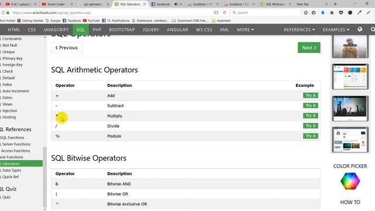Open the HOW TO section heading
Screen dimensions: 375x211
(x=350, y=202)
